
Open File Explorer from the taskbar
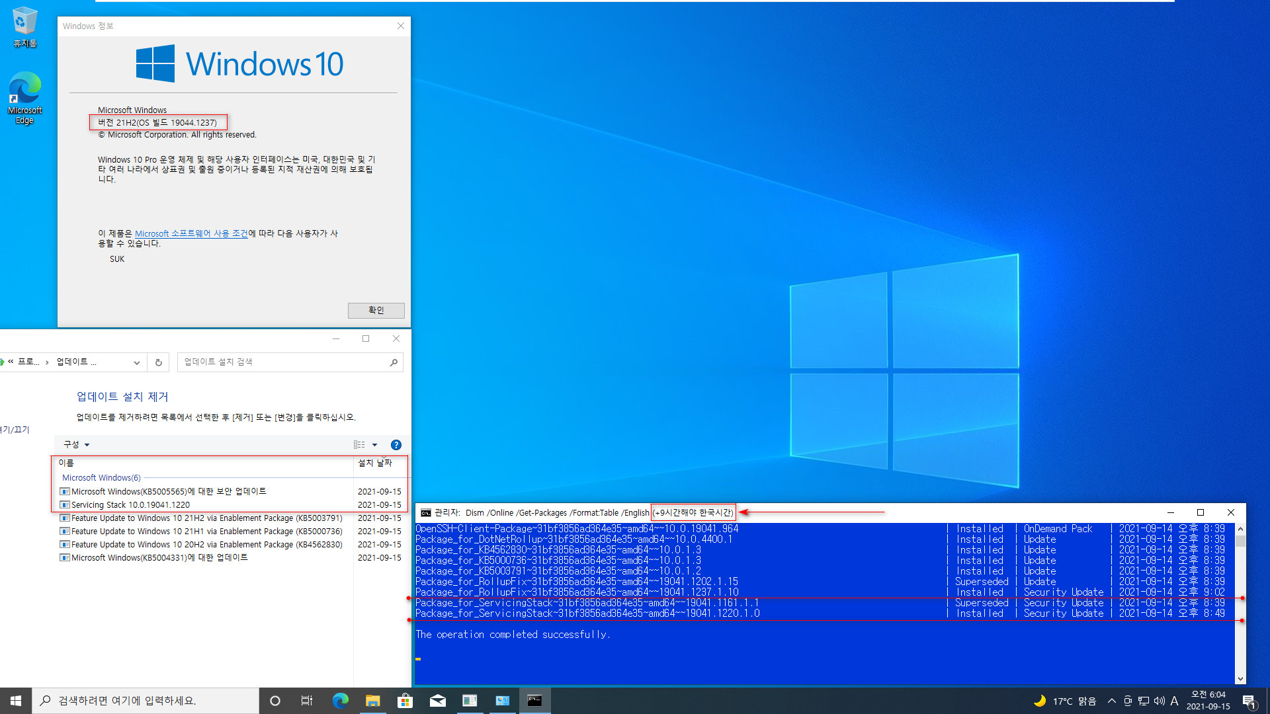[372, 700]
